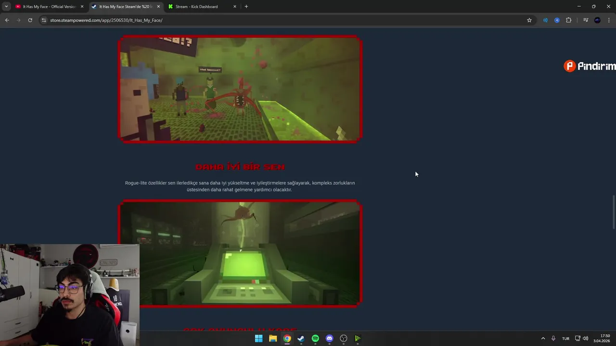616x346 pixels.
Task: Close the Kick Dashboard tab
Action: [x=235, y=7]
